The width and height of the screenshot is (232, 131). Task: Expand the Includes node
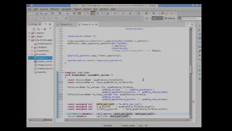(x=32, y=54)
